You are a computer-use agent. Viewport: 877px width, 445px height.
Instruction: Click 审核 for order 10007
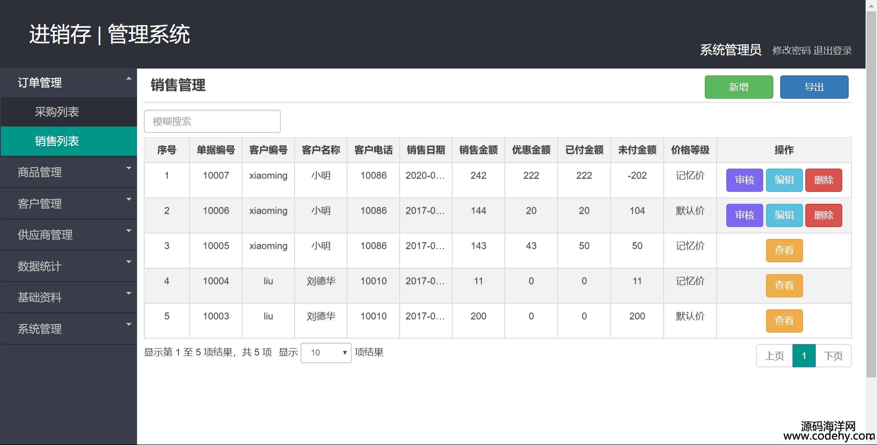click(x=745, y=180)
